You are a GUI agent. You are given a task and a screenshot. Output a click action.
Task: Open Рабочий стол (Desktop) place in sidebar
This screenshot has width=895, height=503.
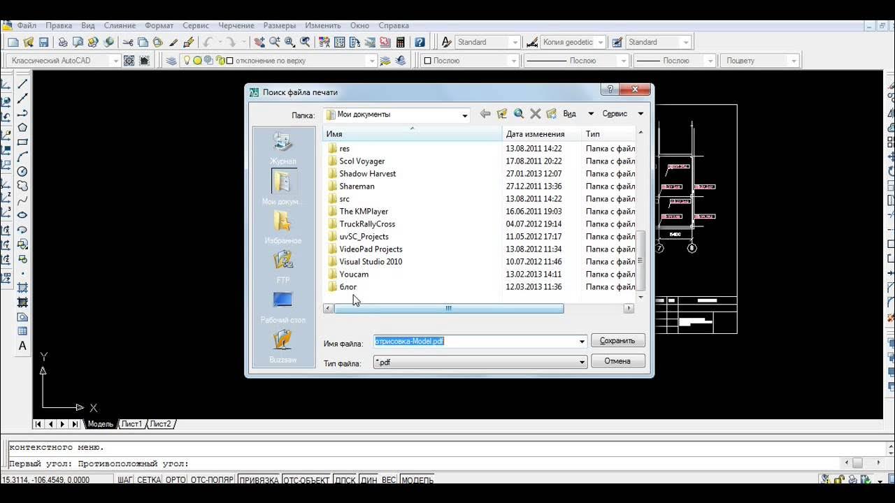(283, 307)
